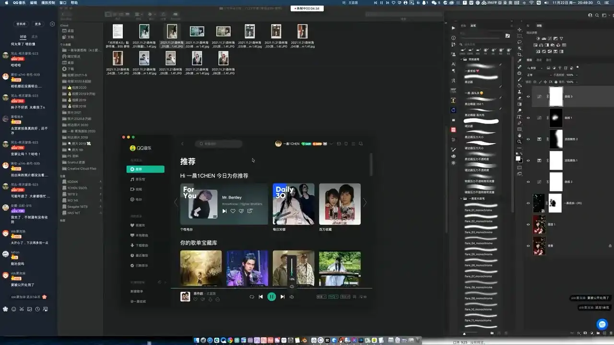Open 音乐馆 in QQ Music sidebar

(140, 179)
